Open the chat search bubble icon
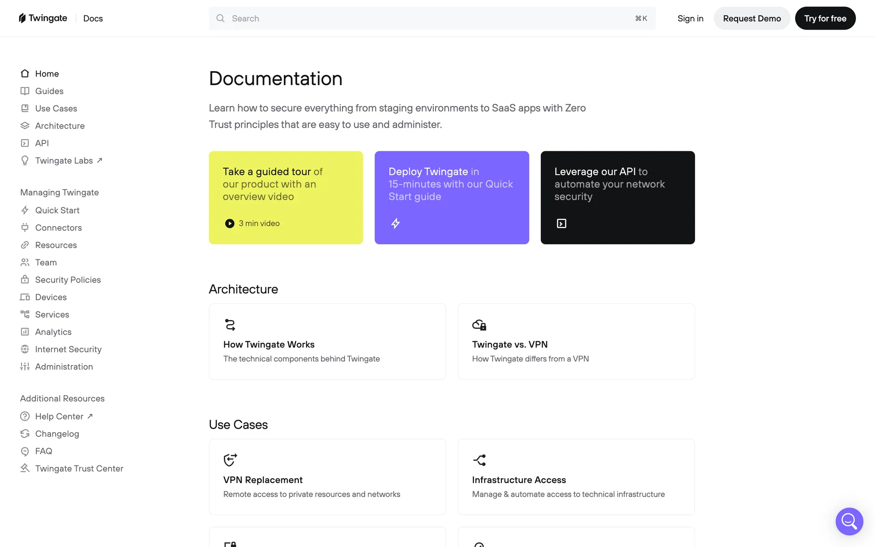 pyautogui.click(x=849, y=521)
